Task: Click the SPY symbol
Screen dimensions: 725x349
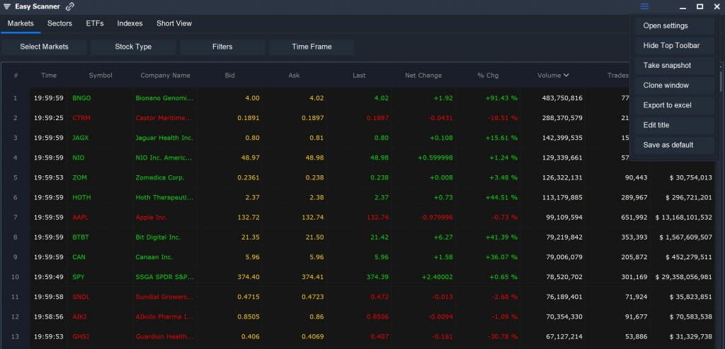Action: click(79, 276)
